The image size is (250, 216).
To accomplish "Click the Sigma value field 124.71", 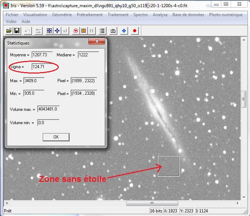I will click(42, 67).
